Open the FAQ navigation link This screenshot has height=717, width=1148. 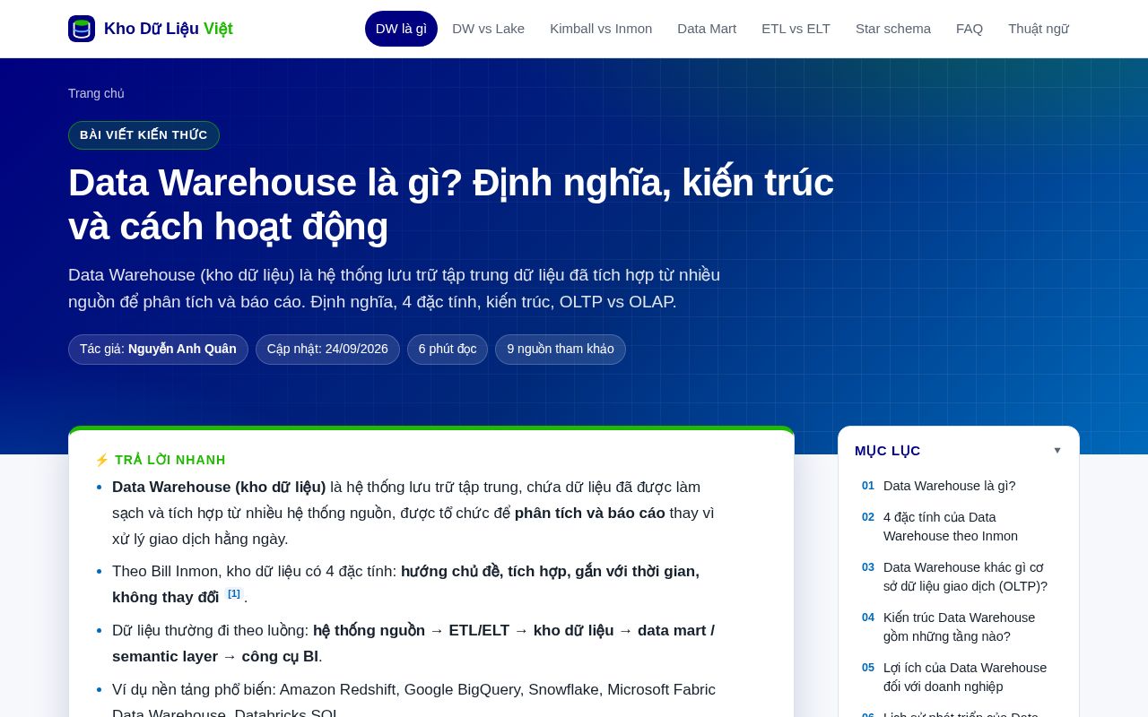pyautogui.click(x=970, y=29)
